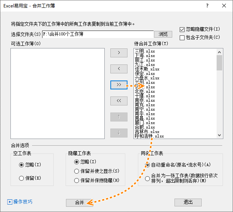This screenshot has width=233, height=212.
Task: Open the 操作技巧 tips link
Action: (23, 202)
